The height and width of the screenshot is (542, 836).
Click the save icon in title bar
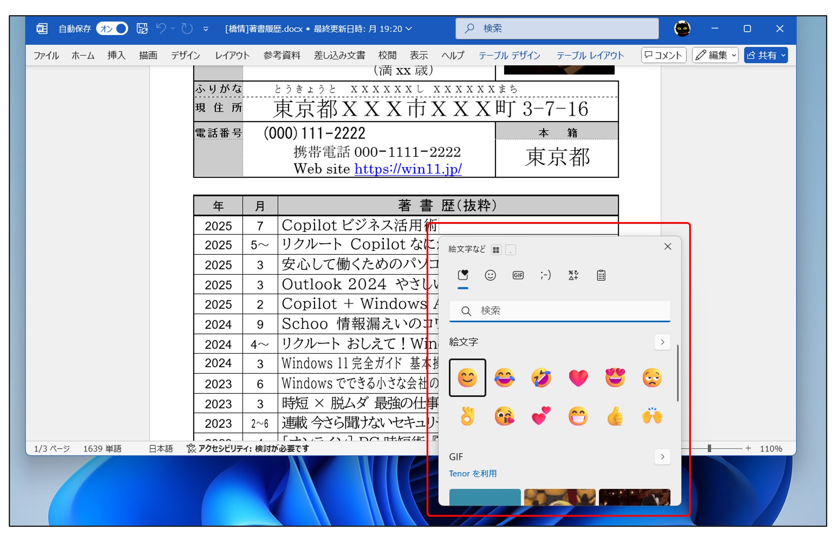(142, 28)
